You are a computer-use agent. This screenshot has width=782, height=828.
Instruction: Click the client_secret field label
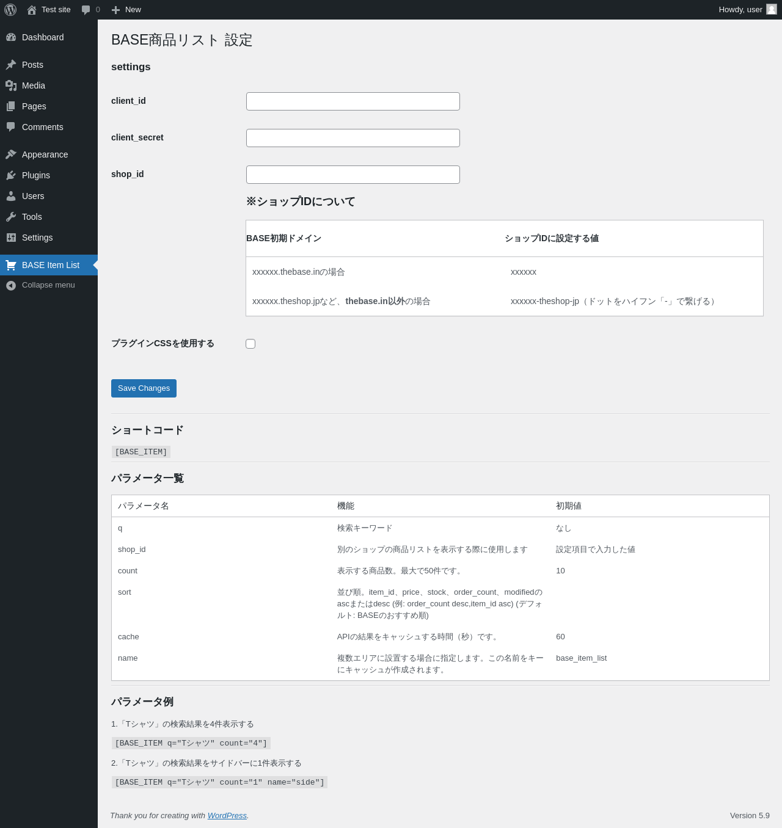pyautogui.click(x=137, y=137)
